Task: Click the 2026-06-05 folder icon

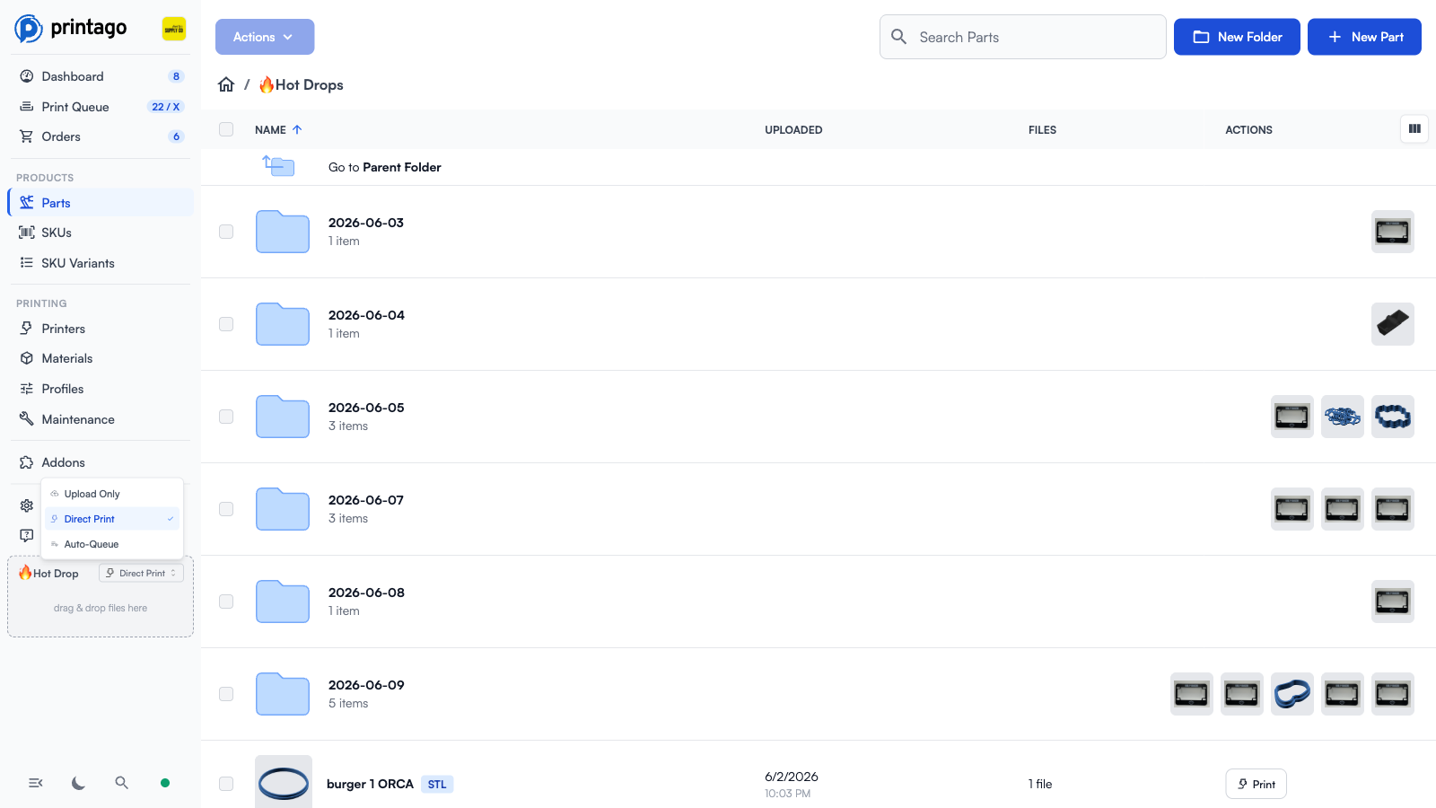Action: (283, 417)
